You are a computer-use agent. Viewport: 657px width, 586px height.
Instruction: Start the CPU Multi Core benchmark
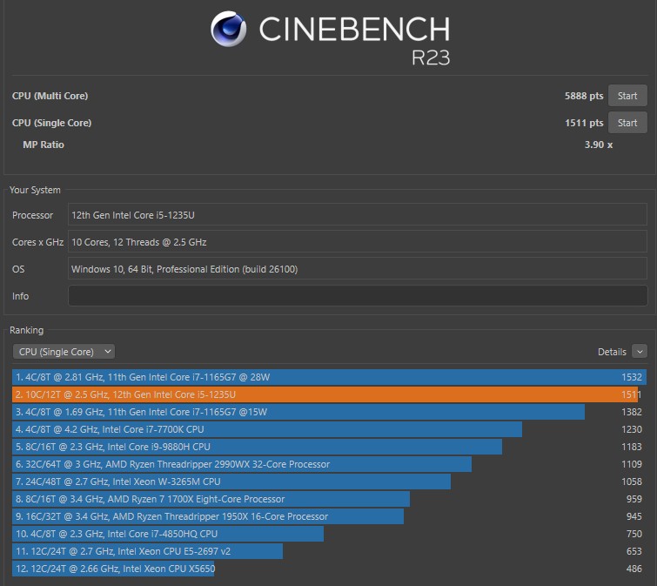(627, 96)
